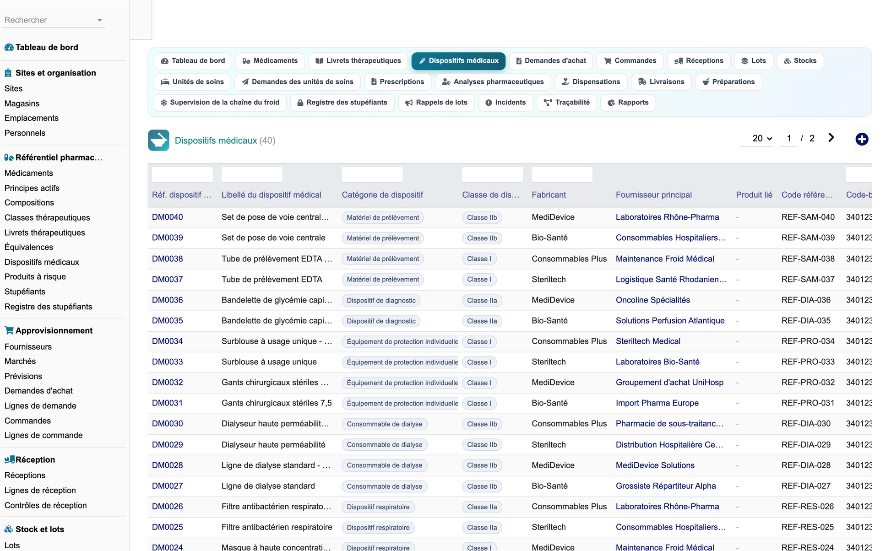The image size is (891, 551).
Task: Click the Réf. dispositif filter field
Action: click(x=182, y=174)
